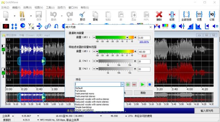Collapse the preset combo box arrow
Screen dimensions: 220x122
pyautogui.click(x=122, y=84)
